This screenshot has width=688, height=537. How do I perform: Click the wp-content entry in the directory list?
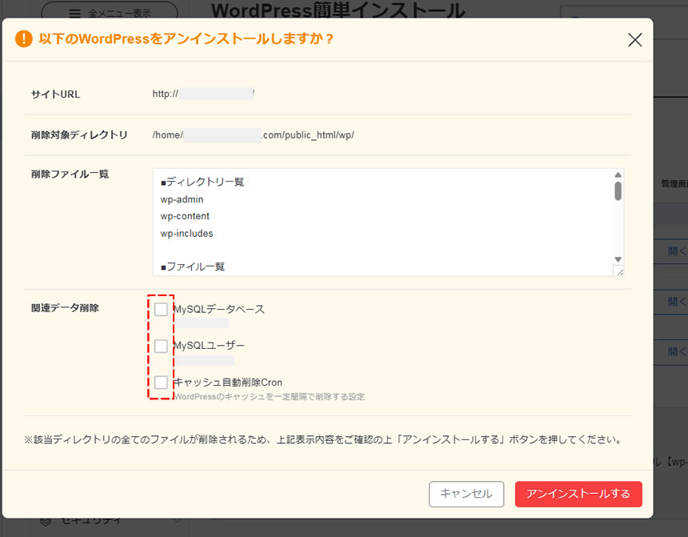[183, 216]
